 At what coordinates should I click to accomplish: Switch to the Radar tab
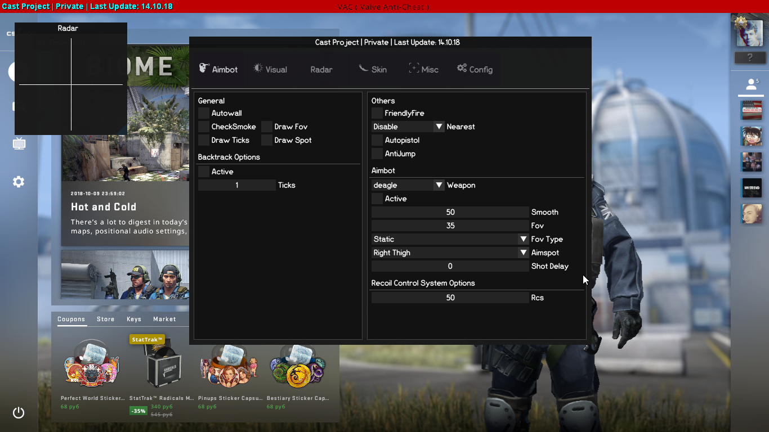tap(321, 69)
